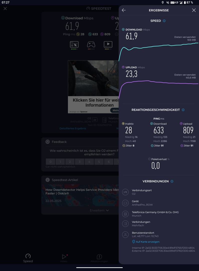The width and height of the screenshot is (199, 271).
Task: Click the Upload ping icon in Ping section
Action: (x=181, y=123)
